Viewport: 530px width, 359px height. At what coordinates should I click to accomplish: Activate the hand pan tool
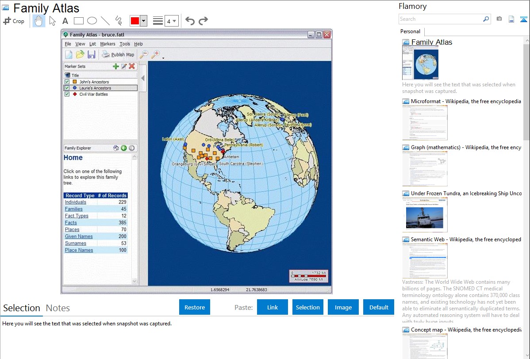[x=39, y=21]
